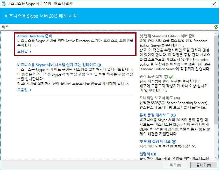Open 설명서 (D) link
Viewport: 219px width, 170px height.
148,154
